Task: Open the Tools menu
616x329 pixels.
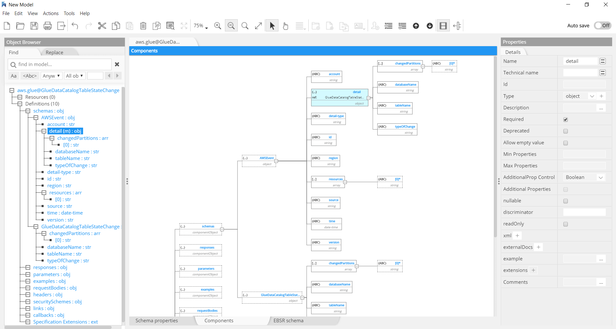Action: point(69,13)
